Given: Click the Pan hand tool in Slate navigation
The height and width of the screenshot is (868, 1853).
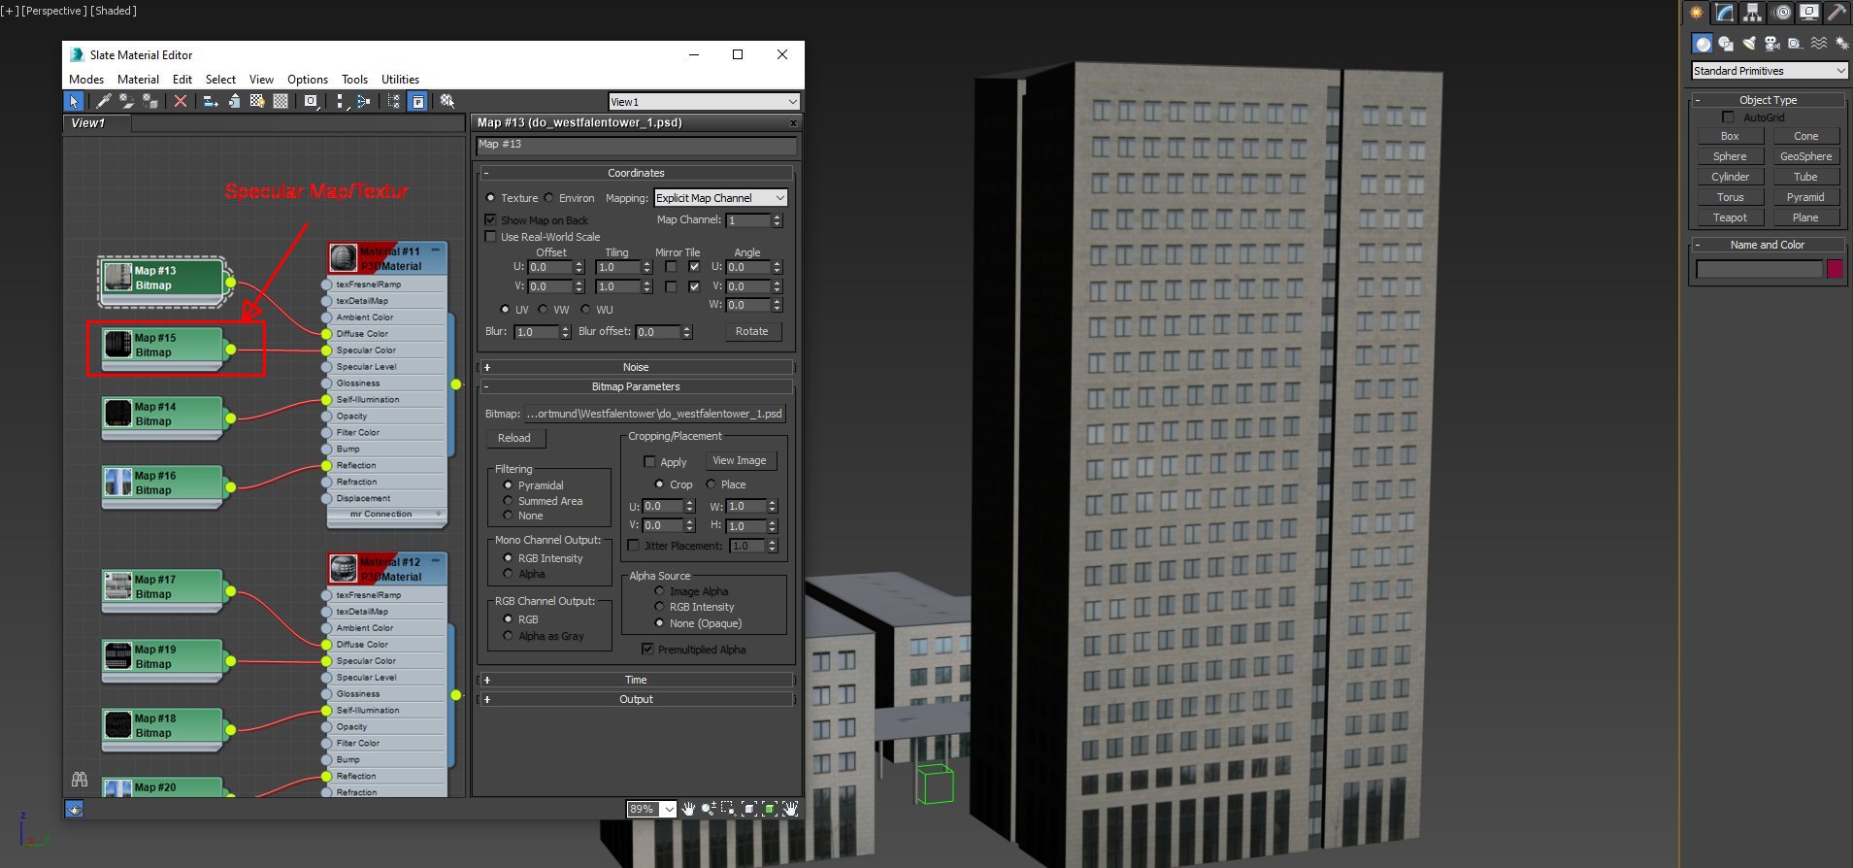Looking at the screenshot, I should tap(688, 809).
